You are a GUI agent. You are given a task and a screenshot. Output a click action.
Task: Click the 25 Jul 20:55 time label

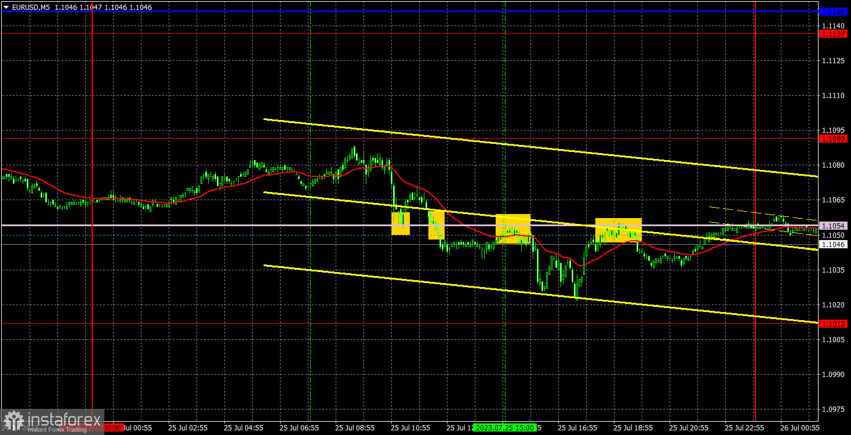coord(689,428)
